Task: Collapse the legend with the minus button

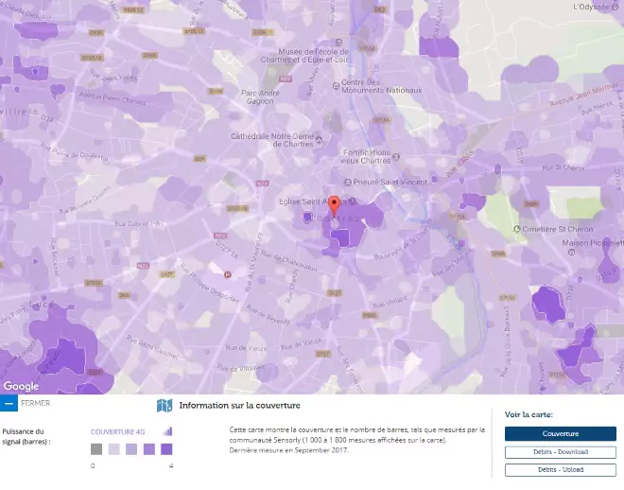Action: tap(9, 403)
